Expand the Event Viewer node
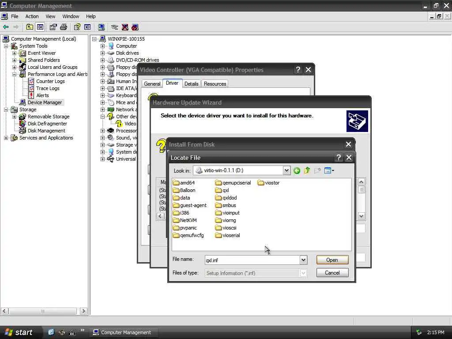The image size is (452, 339). pyautogui.click(x=14, y=53)
